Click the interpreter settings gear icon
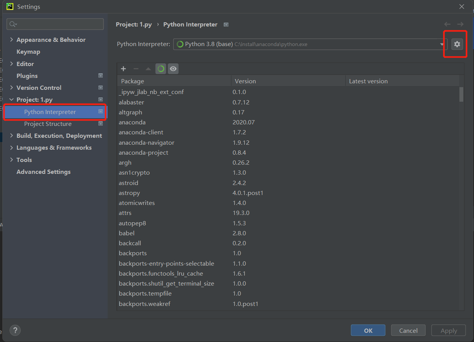The height and width of the screenshot is (342, 474). (457, 44)
